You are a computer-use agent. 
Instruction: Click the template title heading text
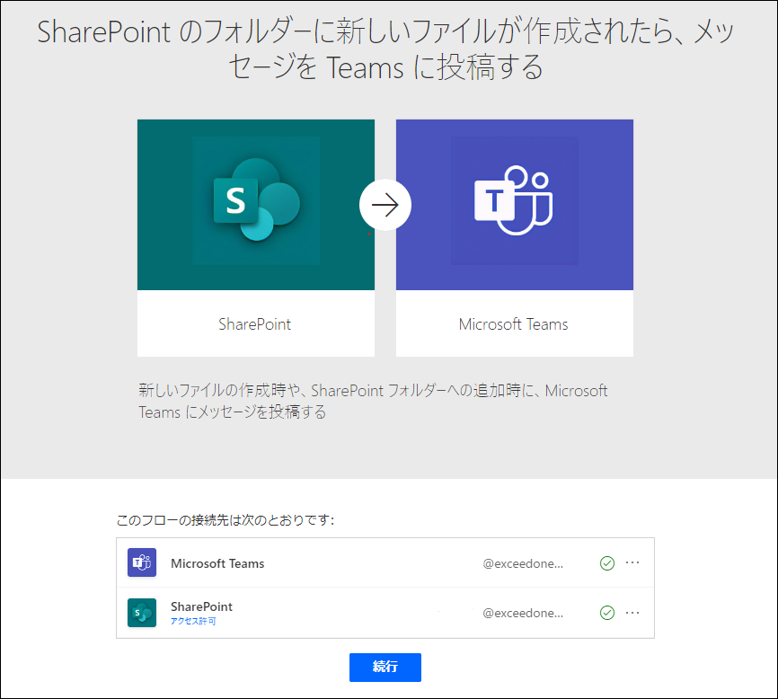(x=385, y=49)
